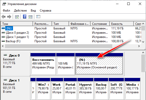This screenshot has height=100, width=146.
Task: Select the (N:) volume row
Action: pos(71,28)
